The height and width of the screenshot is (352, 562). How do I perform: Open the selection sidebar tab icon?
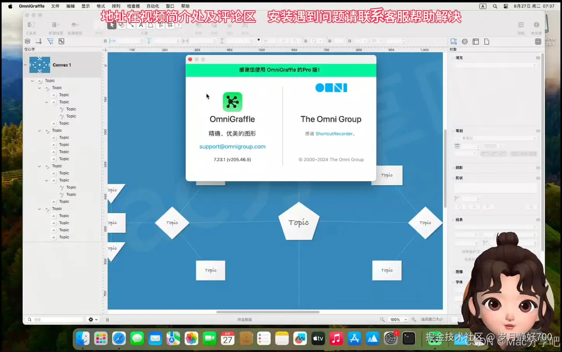[61, 41]
